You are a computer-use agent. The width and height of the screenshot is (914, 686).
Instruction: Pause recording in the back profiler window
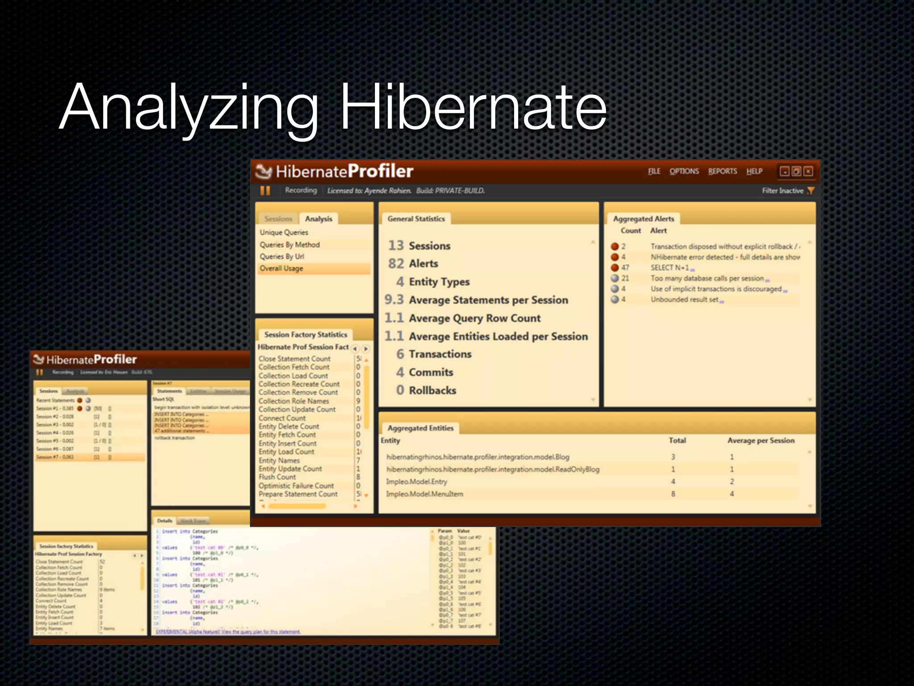tap(40, 372)
